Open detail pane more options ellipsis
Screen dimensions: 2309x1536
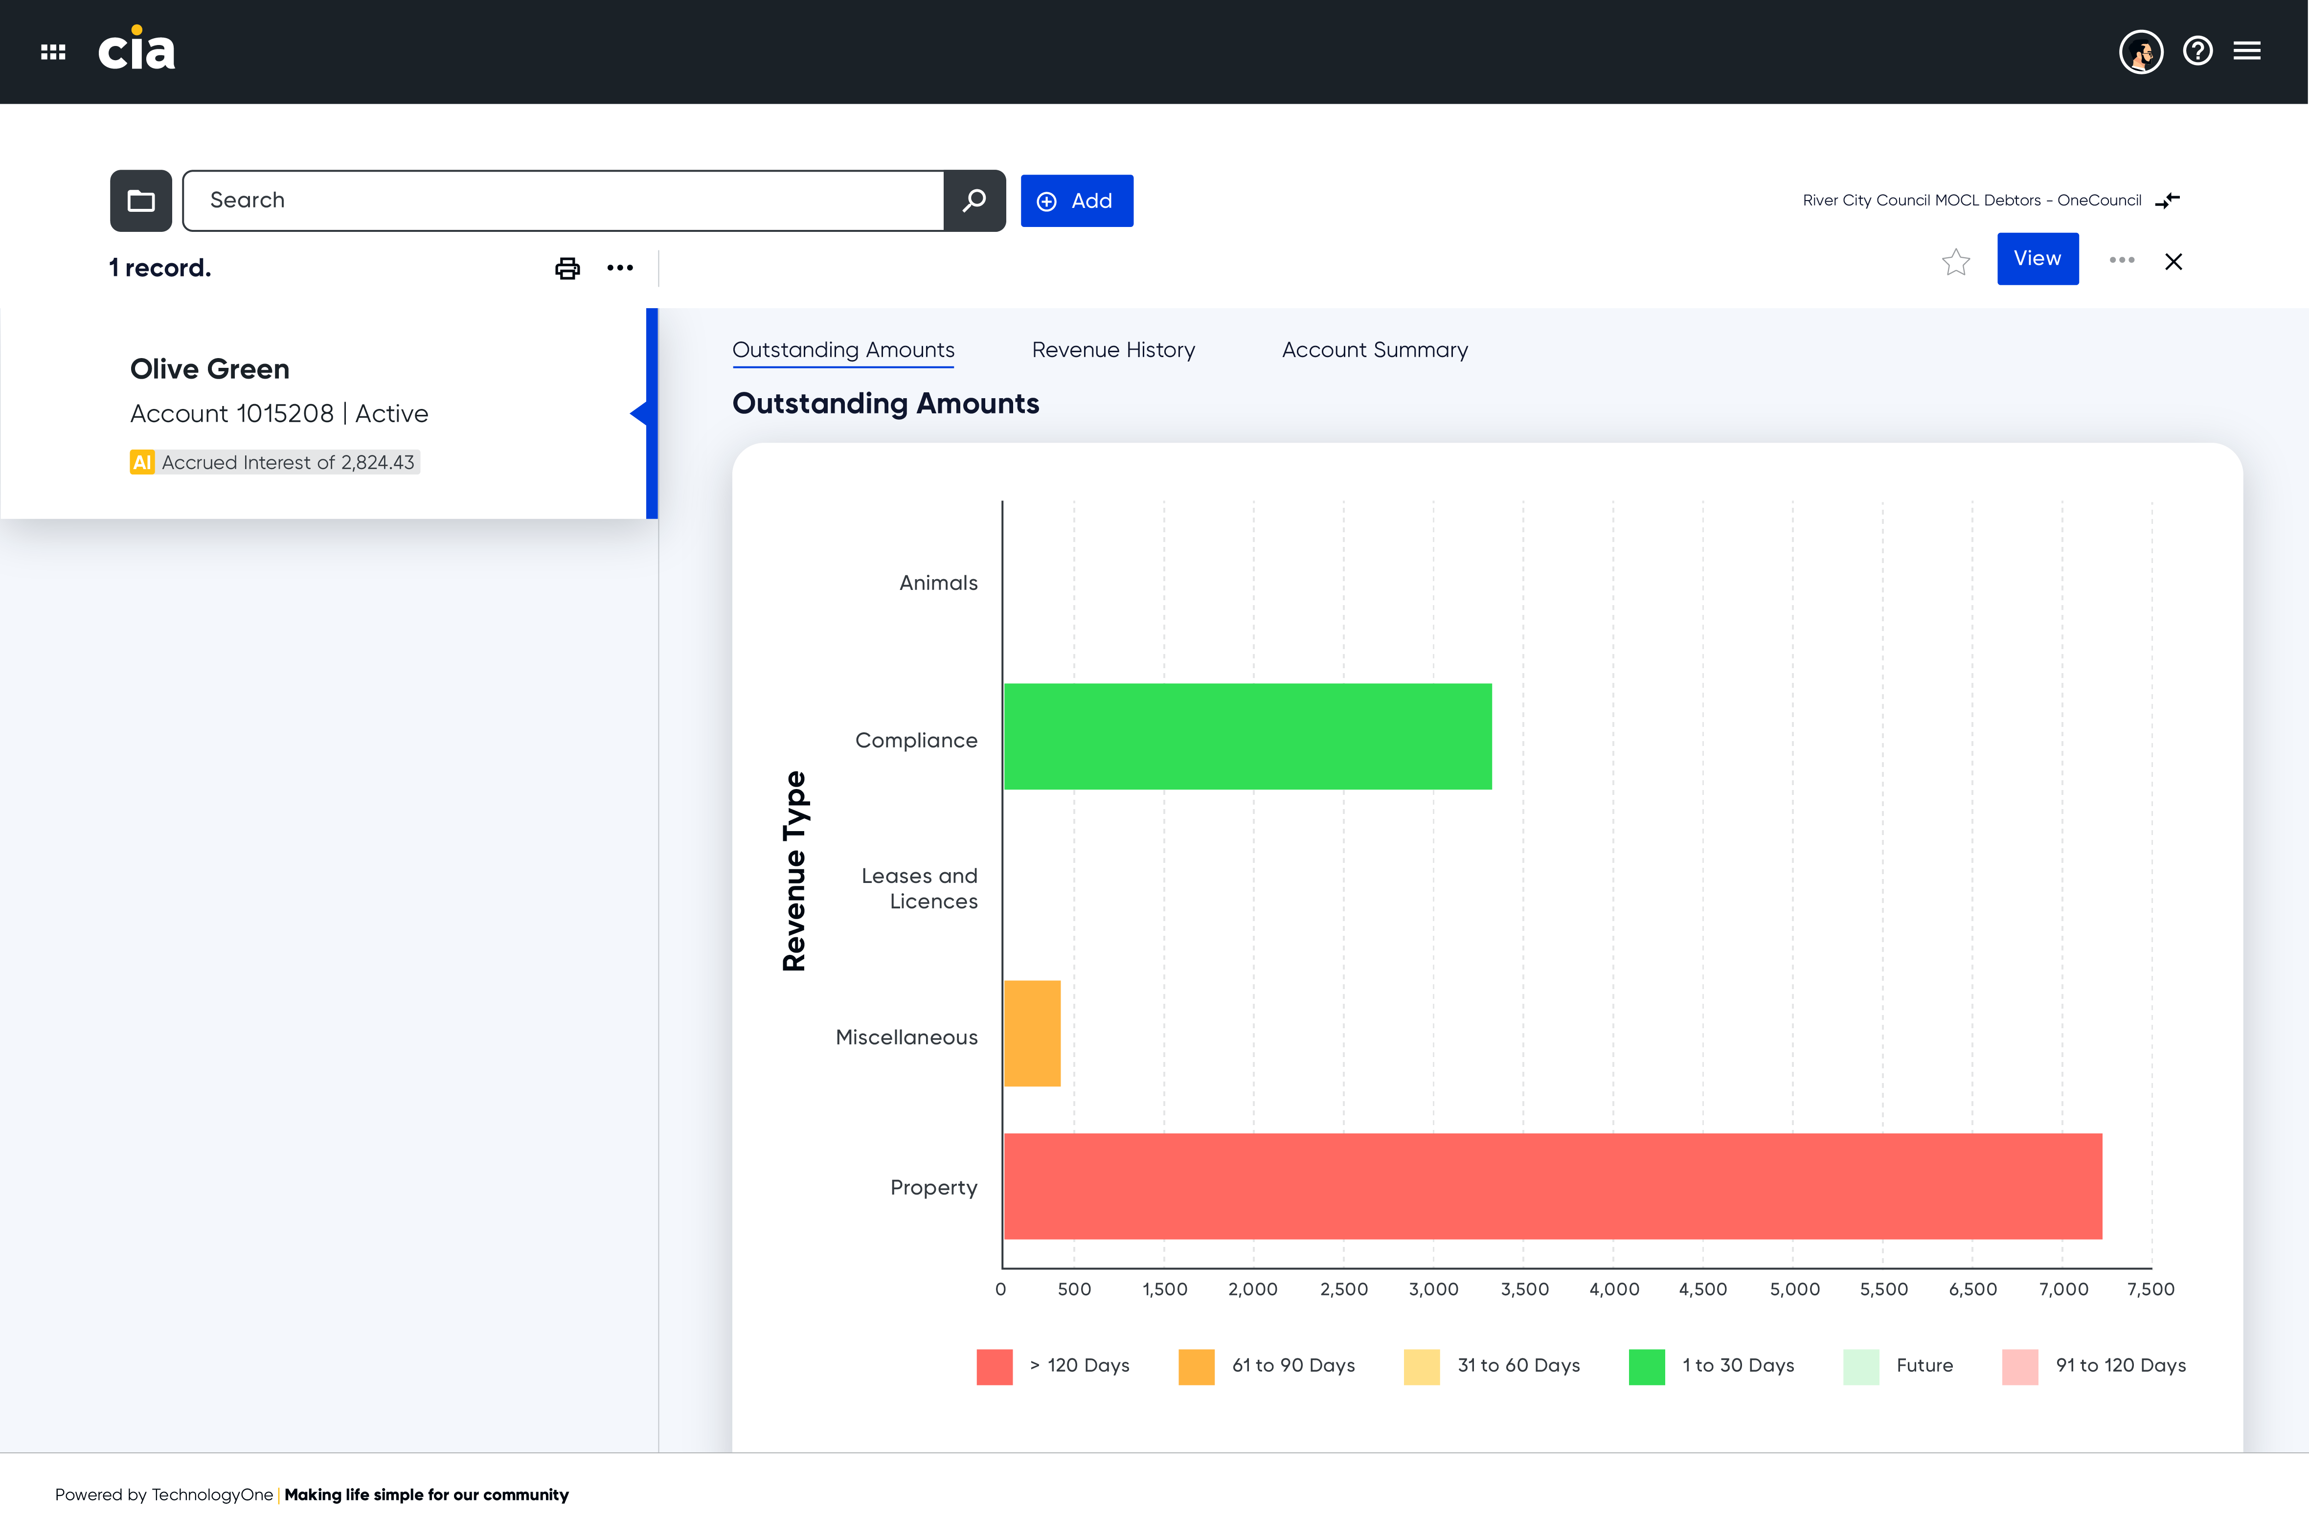coord(2122,260)
